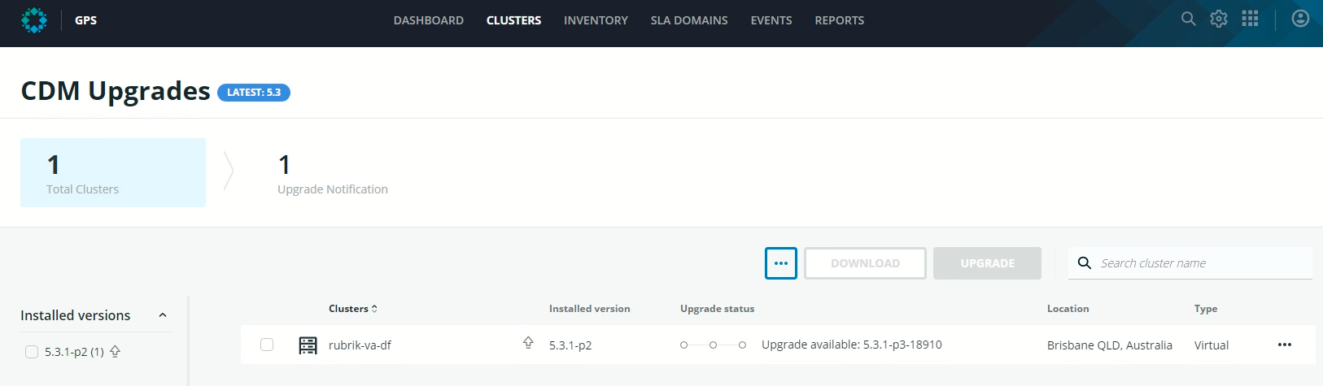Click the Virtual type cell

[x=1212, y=345]
